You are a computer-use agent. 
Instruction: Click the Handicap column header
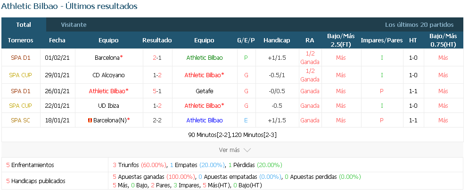coord(277,40)
